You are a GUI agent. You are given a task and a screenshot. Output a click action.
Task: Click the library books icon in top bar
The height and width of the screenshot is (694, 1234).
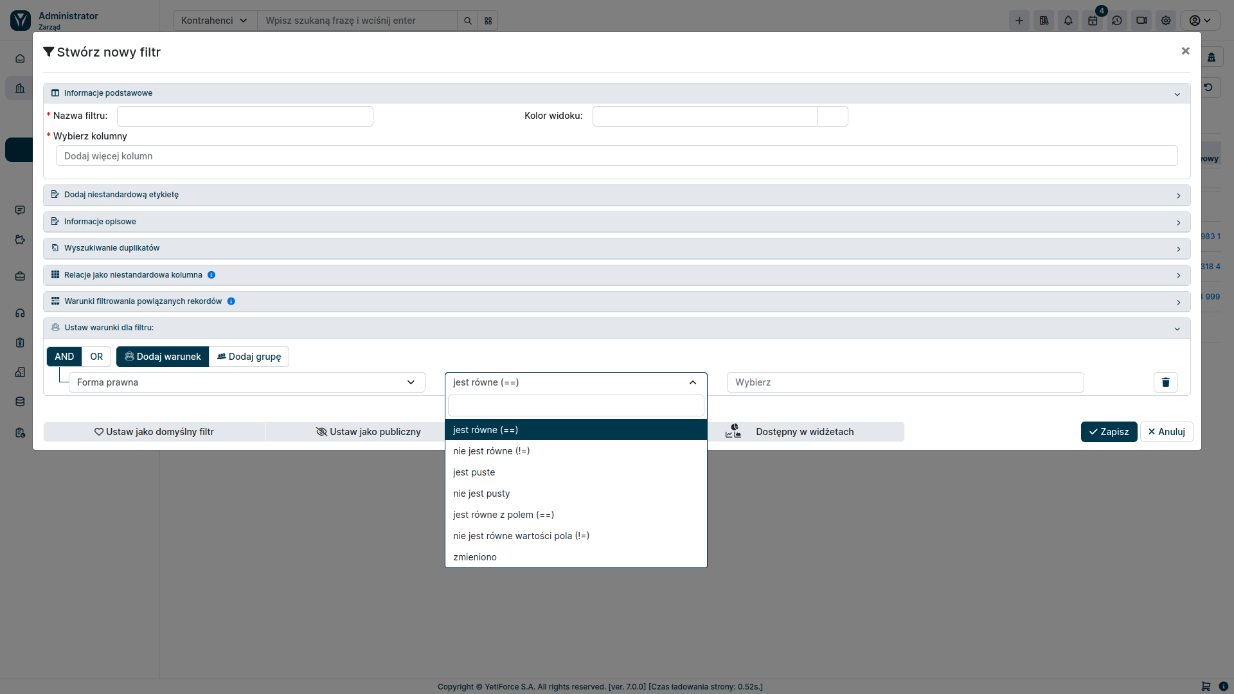tap(1044, 21)
